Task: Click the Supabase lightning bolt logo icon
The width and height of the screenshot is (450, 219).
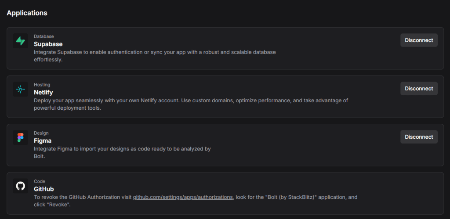Action: click(x=20, y=41)
